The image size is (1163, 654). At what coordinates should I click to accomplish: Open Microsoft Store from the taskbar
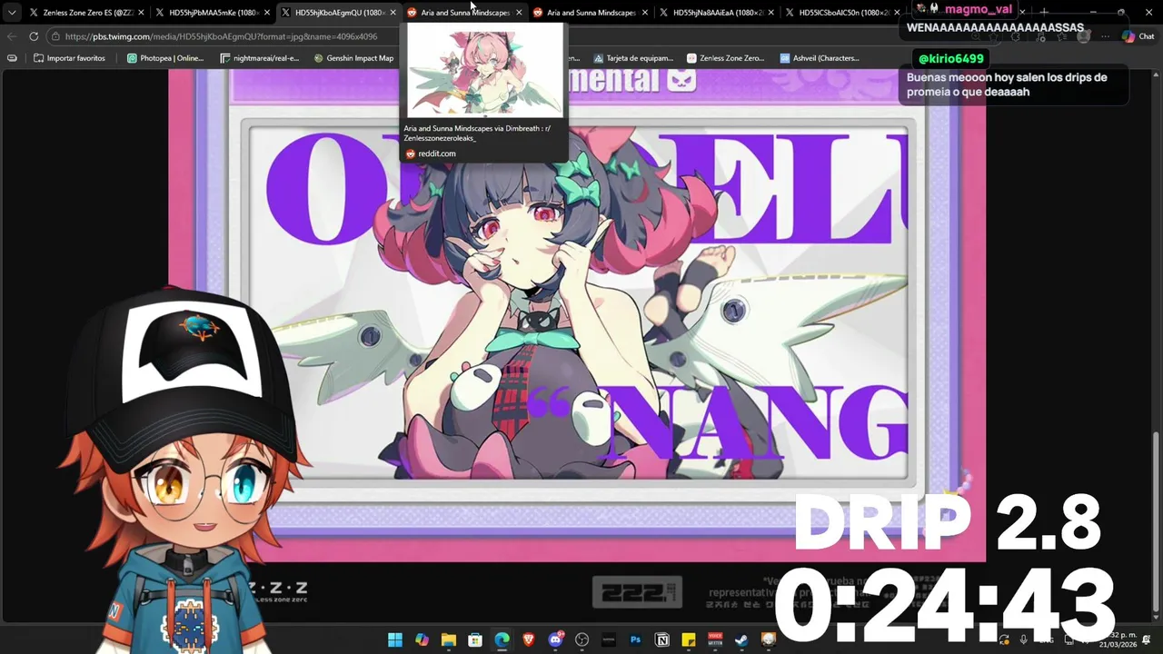(x=475, y=639)
